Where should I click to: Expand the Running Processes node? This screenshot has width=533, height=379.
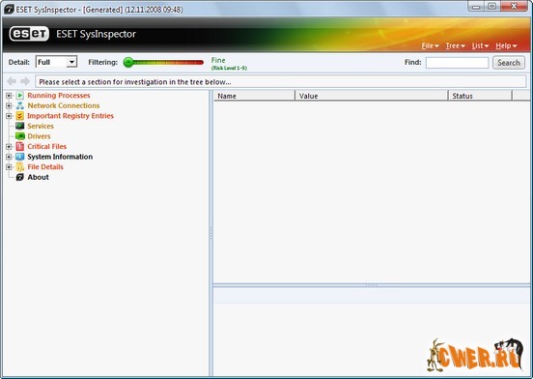[x=9, y=96]
